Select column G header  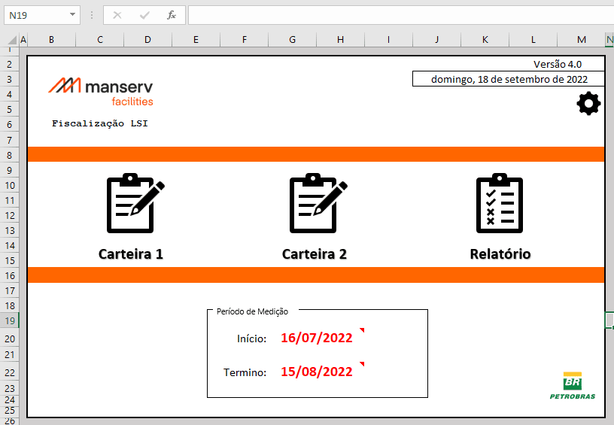(x=292, y=39)
